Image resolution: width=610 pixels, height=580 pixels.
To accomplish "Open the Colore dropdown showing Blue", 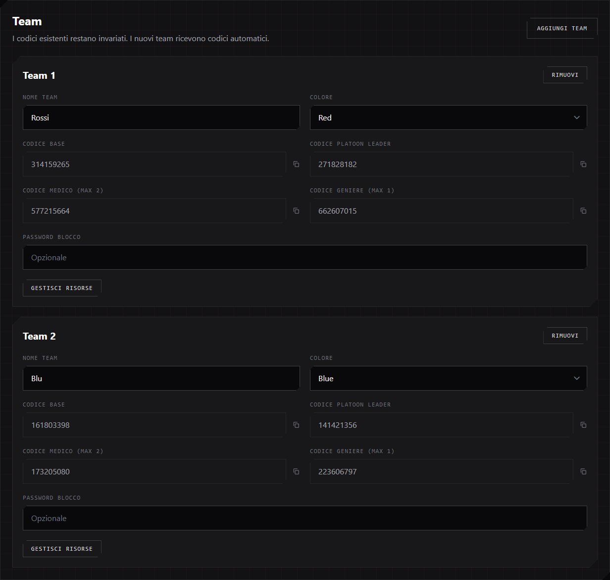I will (x=449, y=378).
